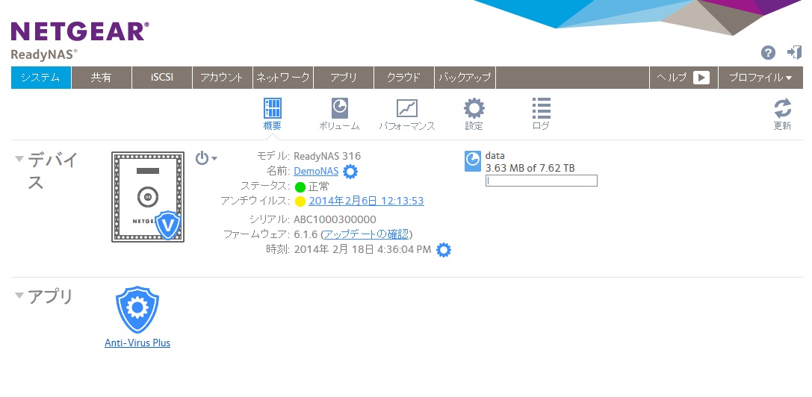Select the 共有 tab
The width and height of the screenshot is (812, 397).
(102, 78)
